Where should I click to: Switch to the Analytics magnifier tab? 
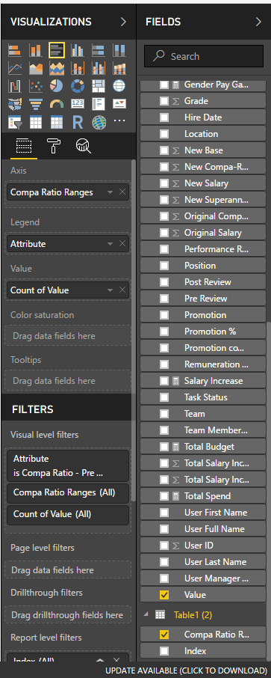tap(83, 146)
